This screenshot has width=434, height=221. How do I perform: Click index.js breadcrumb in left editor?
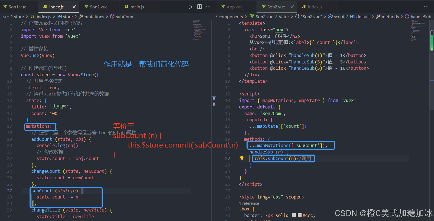pyautogui.click(x=41, y=17)
